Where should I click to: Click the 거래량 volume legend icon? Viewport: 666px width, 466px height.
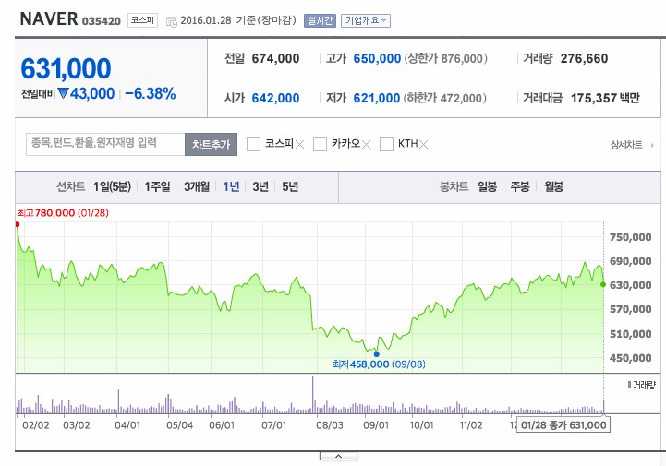[x=628, y=384]
